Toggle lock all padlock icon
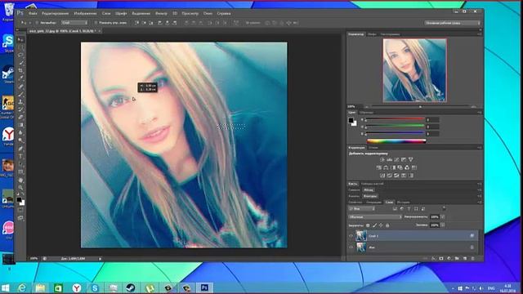This screenshot has width=523, height=294. pyautogui.click(x=387, y=225)
